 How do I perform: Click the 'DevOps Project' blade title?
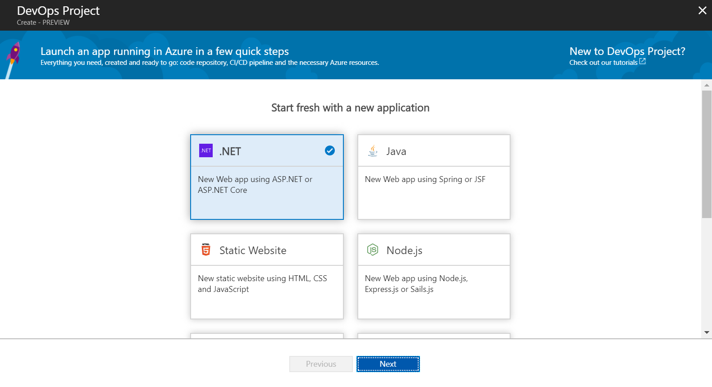58,10
